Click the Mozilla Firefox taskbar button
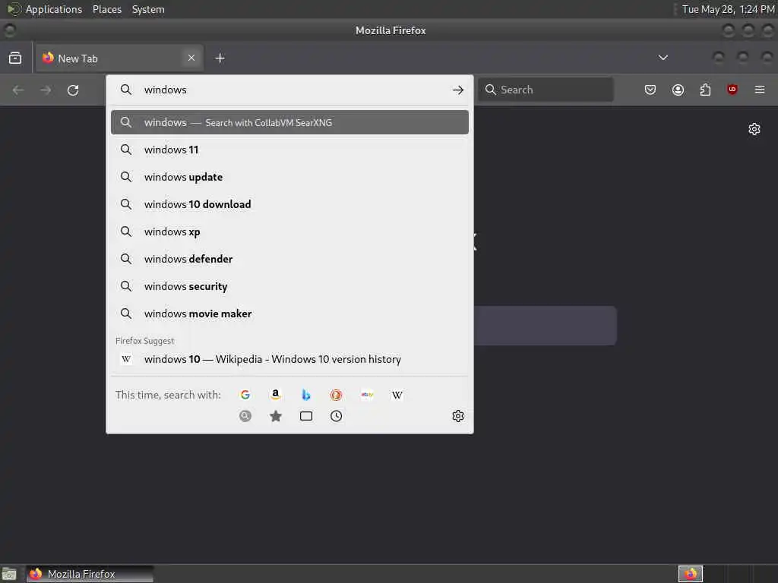778x583 pixels. pyautogui.click(x=90, y=574)
